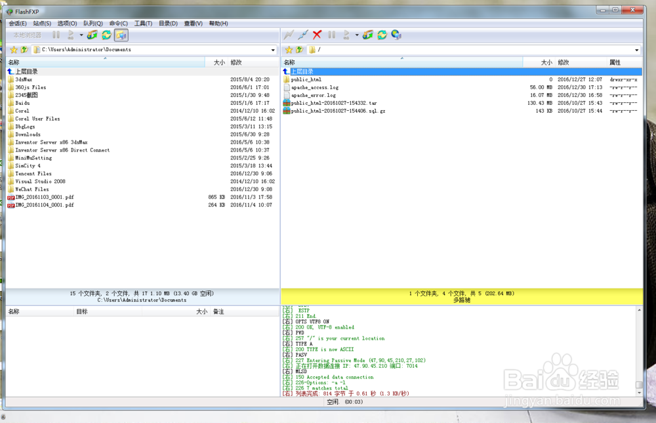
Task: Open the 队列(Q) menu
Action: pyautogui.click(x=93, y=24)
